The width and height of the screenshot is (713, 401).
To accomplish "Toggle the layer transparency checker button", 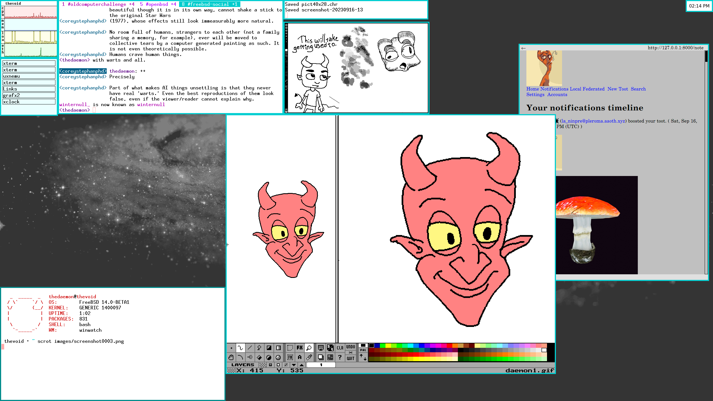I will [262, 365].
